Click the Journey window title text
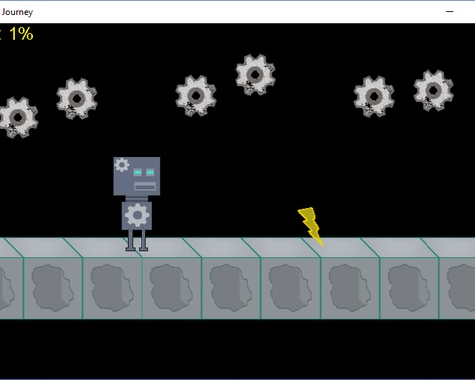475x380 pixels. point(17,12)
